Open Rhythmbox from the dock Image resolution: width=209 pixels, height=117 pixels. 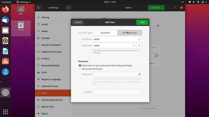point(5,41)
